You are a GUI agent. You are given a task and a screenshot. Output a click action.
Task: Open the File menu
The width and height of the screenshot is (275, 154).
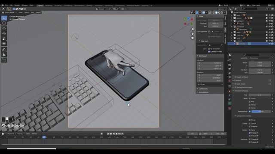tap(6, 6)
